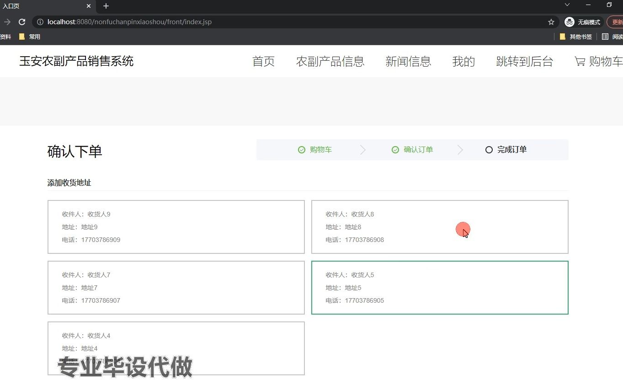
Task: Expand the tab search chevron
Action: 567,5
